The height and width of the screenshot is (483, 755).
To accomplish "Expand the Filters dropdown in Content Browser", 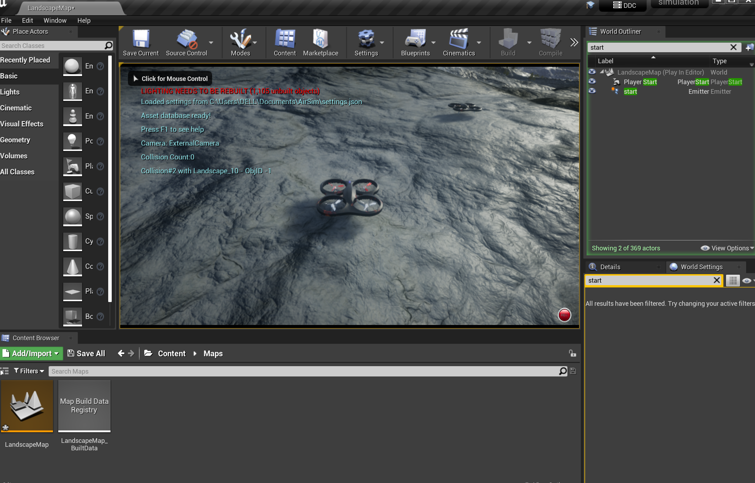I will (29, 371).
